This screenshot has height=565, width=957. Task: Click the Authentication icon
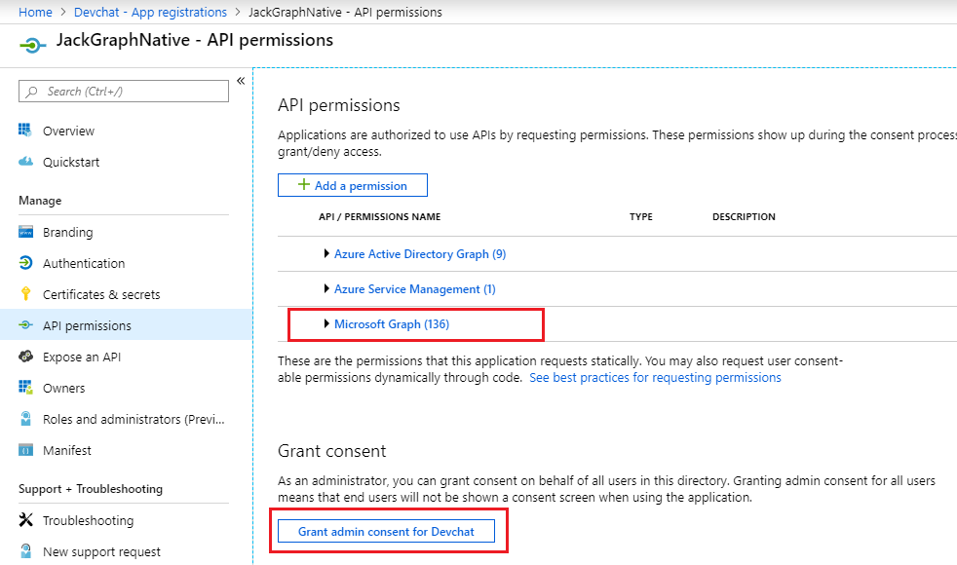(25, 263)
